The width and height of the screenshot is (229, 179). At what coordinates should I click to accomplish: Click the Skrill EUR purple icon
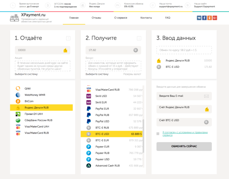click(x=89, y=102)
